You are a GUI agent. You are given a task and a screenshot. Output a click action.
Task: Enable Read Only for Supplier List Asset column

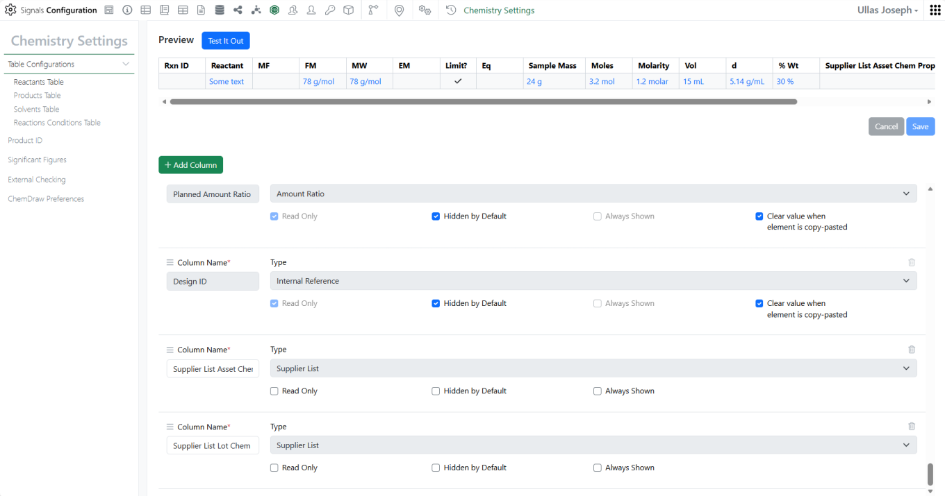click(274, 391)
